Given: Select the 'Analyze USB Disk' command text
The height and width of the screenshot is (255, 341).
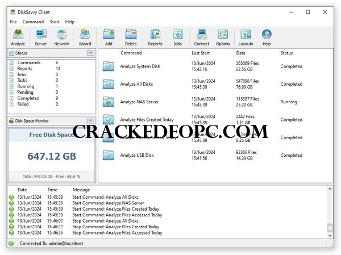Looking at the screenshot, I should [x=137, y=155].
